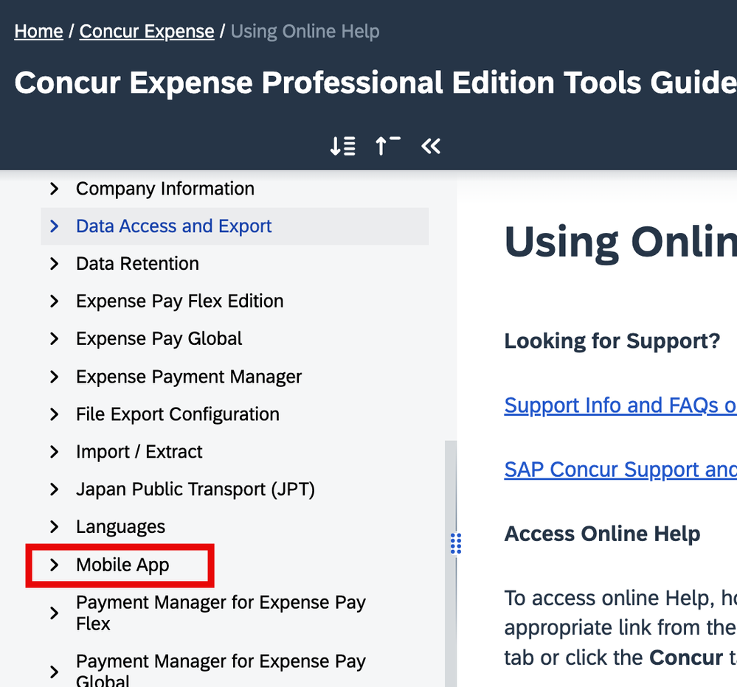
Task: Expand the File Export Configuration chevron
Action: point(55,414)
